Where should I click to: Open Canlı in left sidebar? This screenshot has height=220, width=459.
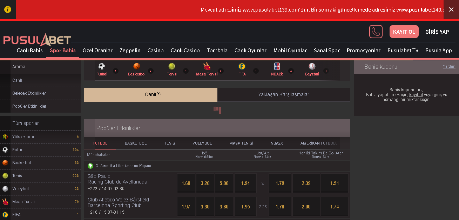40,80
